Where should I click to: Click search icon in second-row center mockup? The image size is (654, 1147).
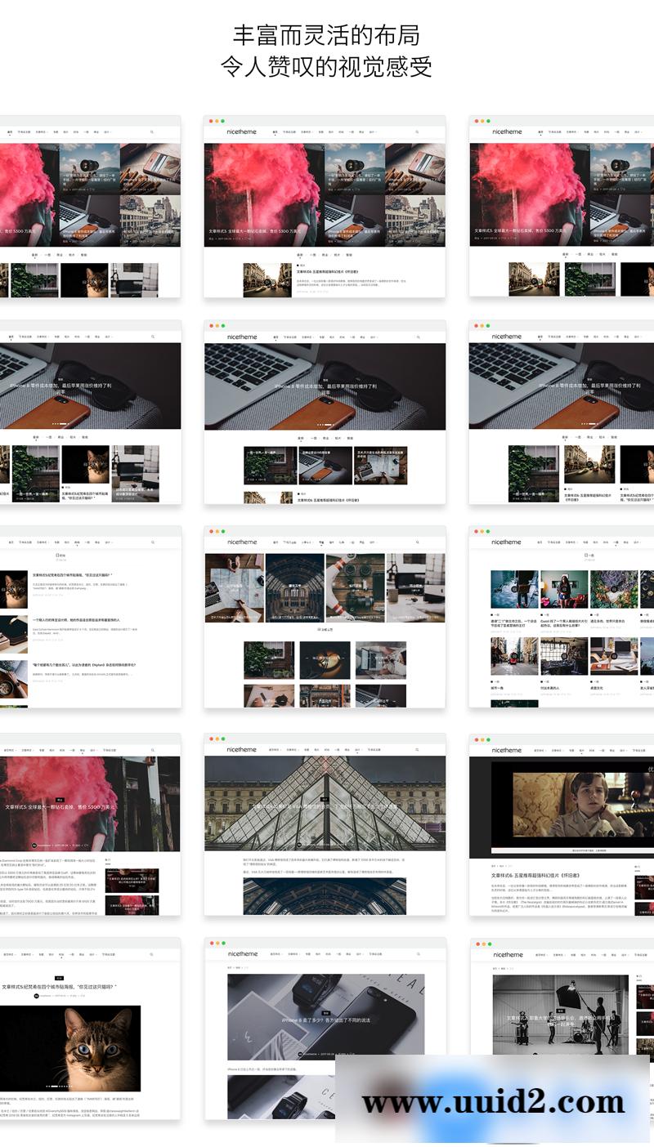(417, 337)
